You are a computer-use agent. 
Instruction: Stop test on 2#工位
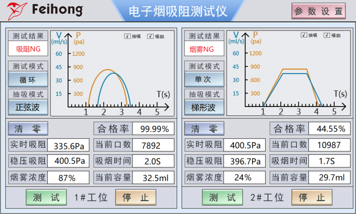click(312, 197)
